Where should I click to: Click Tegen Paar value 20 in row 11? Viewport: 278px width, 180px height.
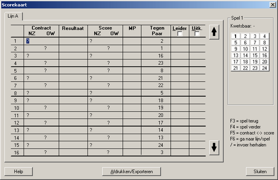161,115
